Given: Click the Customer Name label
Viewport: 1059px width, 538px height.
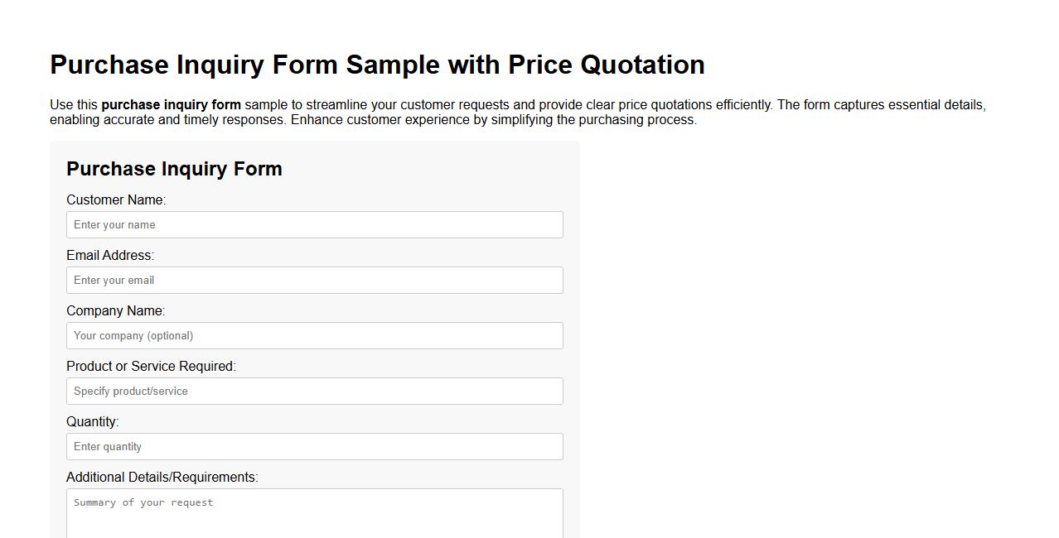Looking at the screenshot, I should click(x=116, y=199).
